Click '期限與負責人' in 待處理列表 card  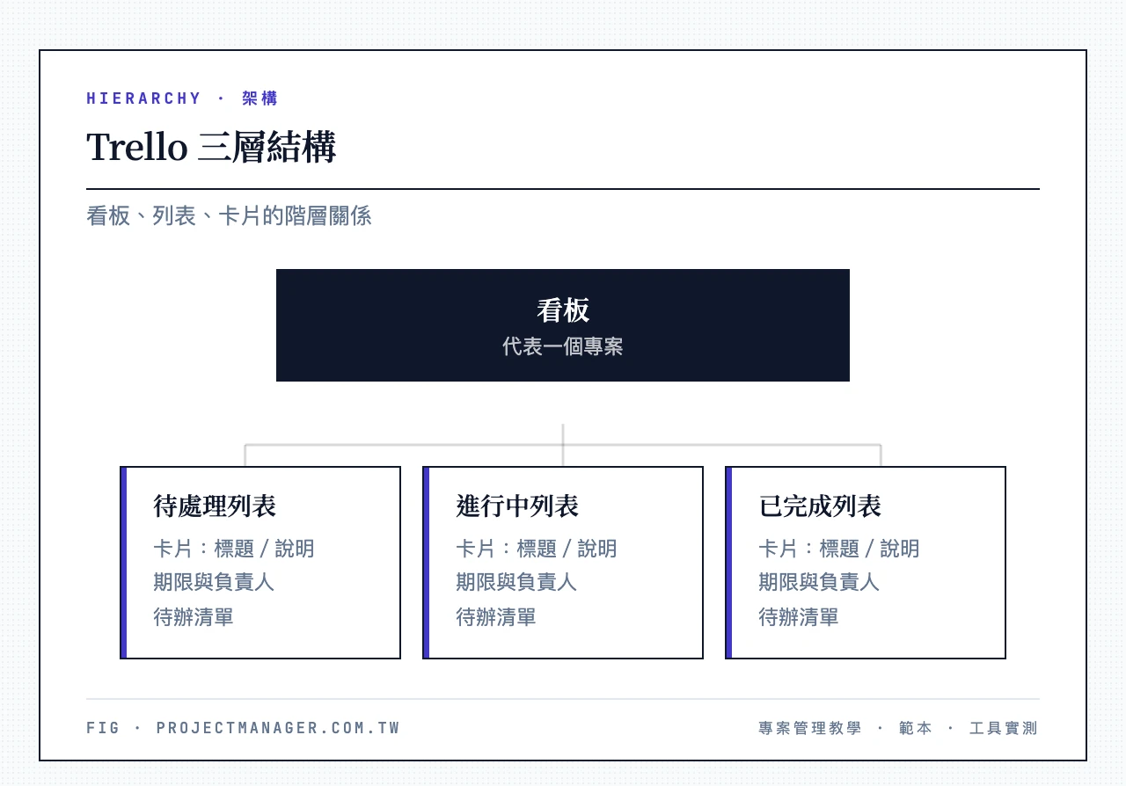(x=214, y=582)
